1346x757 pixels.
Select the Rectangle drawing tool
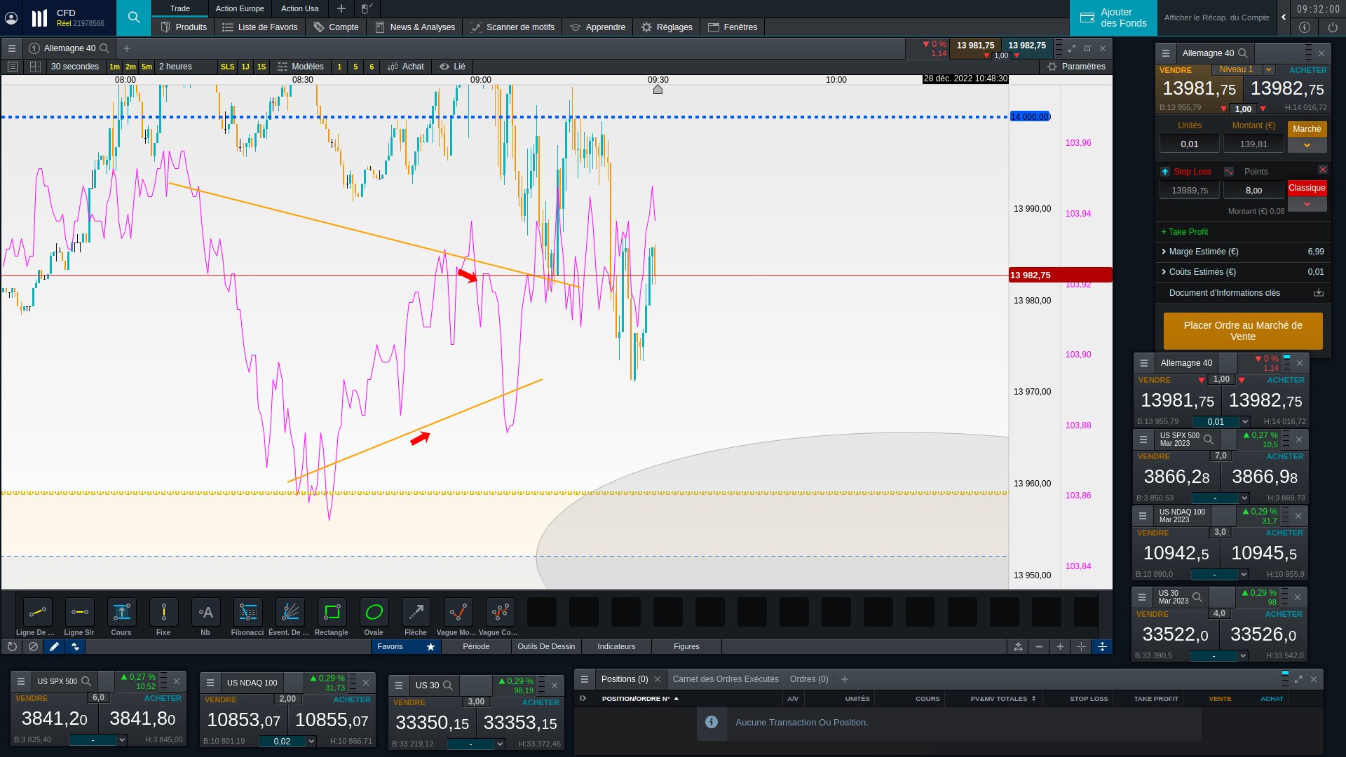pos(332,613)
